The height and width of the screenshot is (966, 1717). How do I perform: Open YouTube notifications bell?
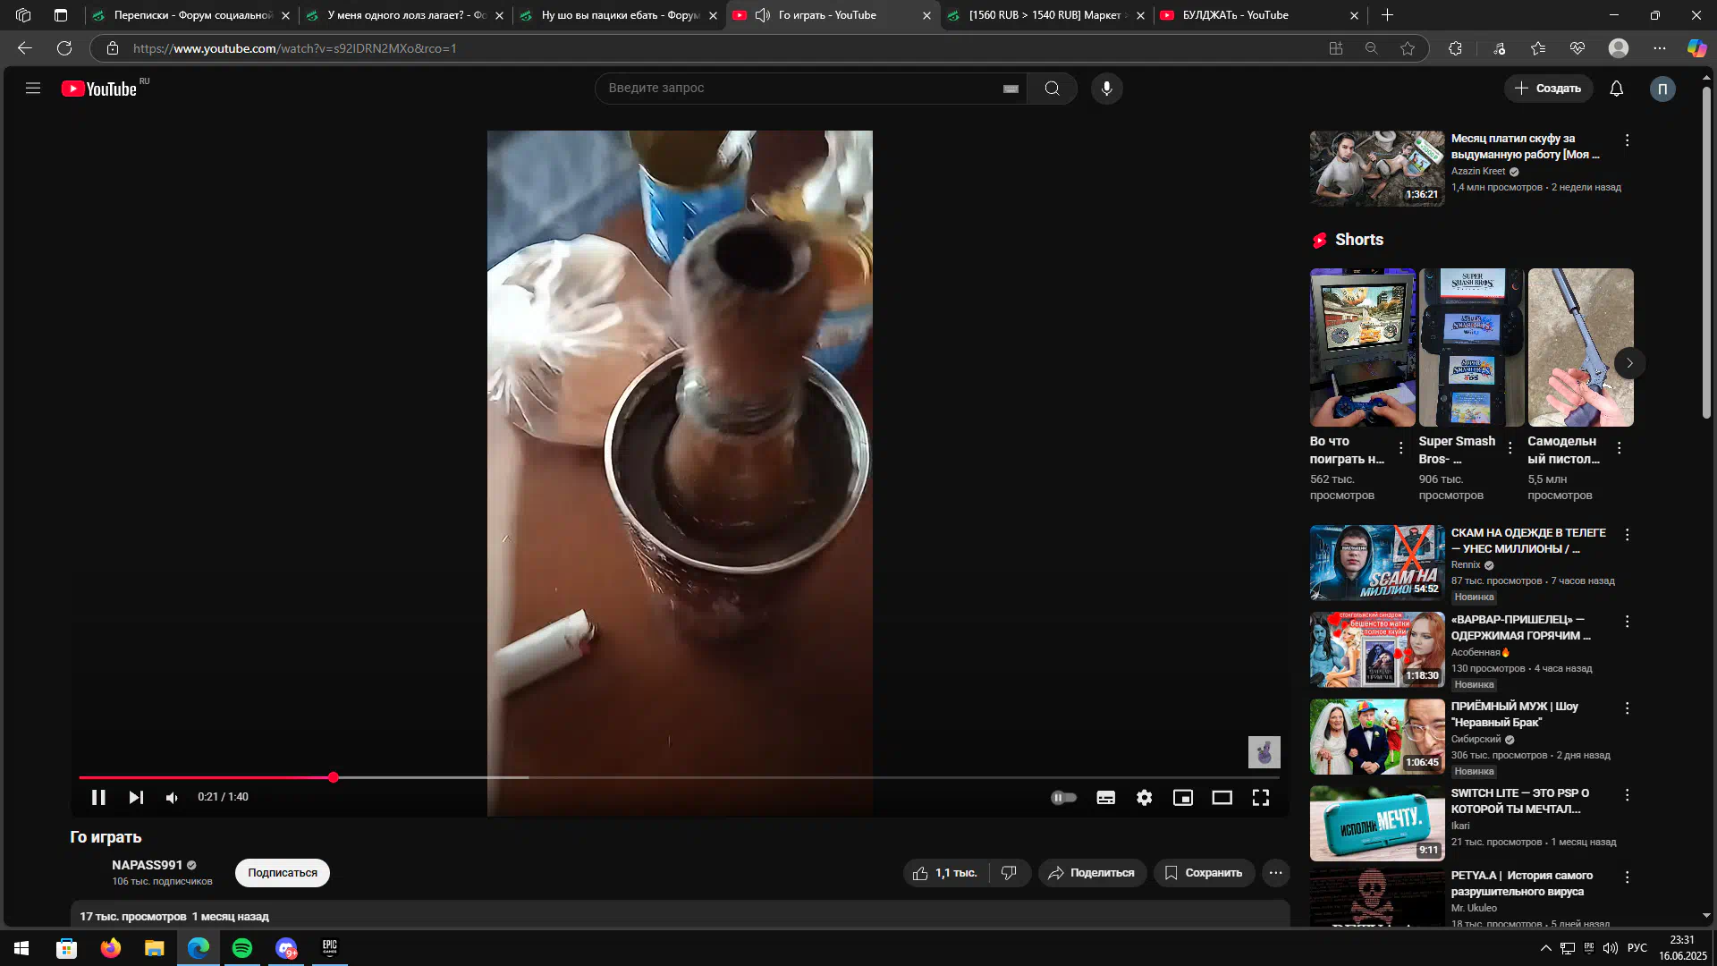1616,89
